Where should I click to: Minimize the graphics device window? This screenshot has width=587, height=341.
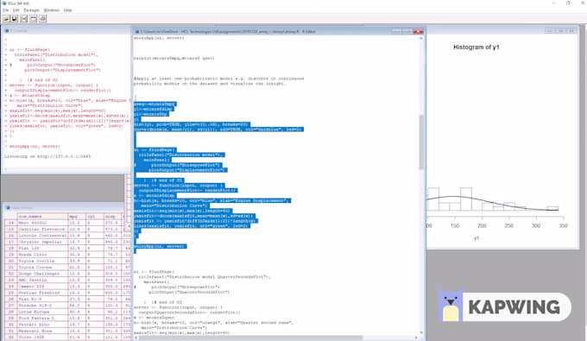pos(550,31)
